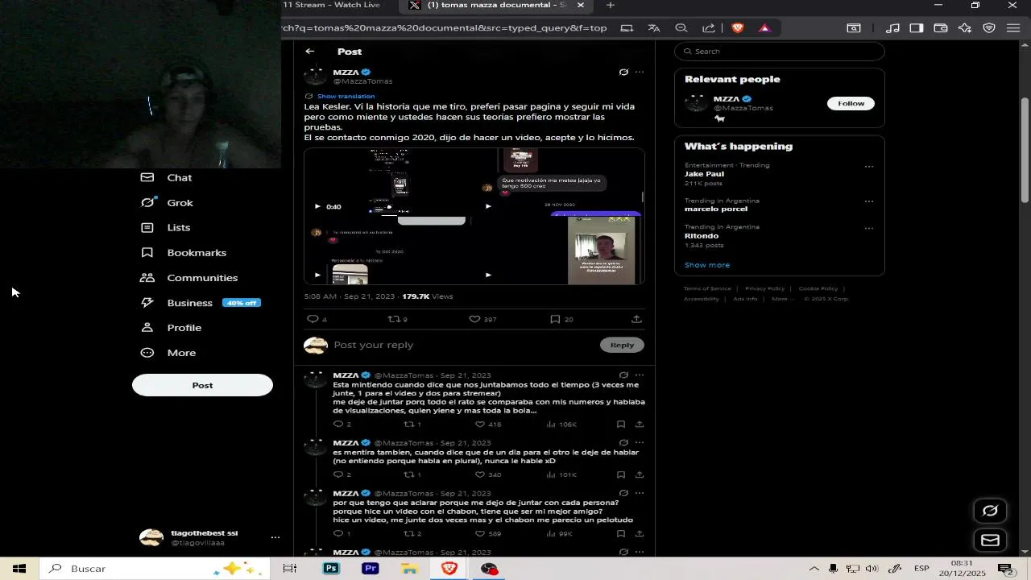Open the three-dot menu on the main post

pos(640,72)
